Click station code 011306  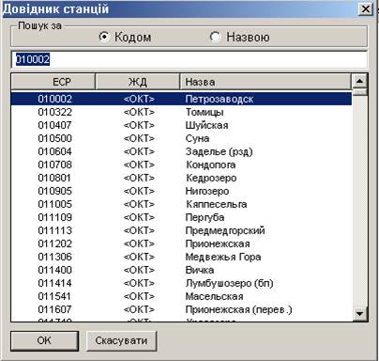click(55, 257)
